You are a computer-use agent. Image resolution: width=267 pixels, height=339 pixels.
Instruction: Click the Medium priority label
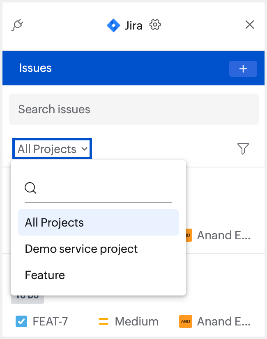coord(136,321)
